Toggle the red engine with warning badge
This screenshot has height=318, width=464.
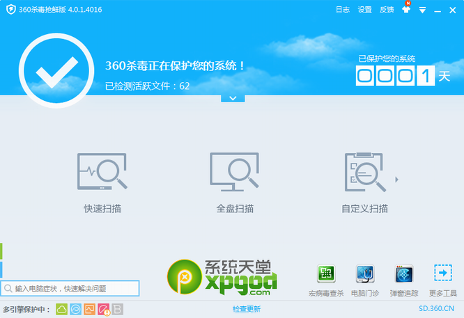[x=104, y=310]
